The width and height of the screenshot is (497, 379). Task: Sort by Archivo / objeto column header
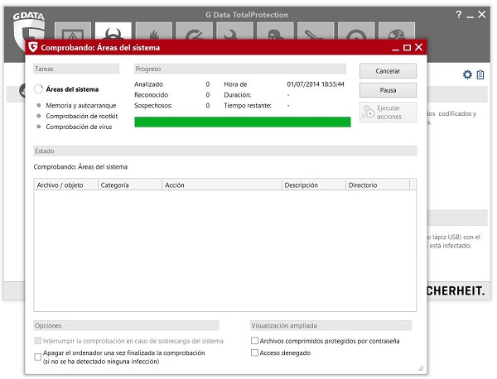coord(66,185)
